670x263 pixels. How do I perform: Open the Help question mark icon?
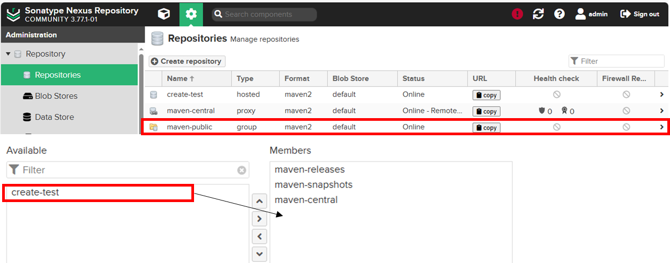[560, 14]
